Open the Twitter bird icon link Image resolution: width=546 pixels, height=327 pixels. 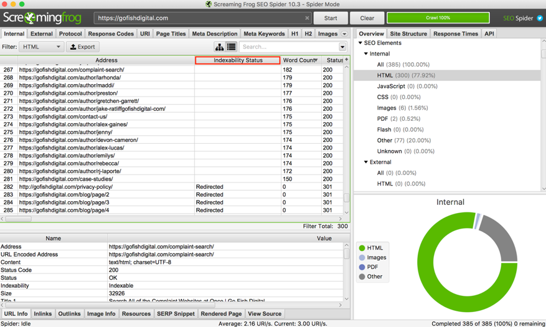coord(540,18)
